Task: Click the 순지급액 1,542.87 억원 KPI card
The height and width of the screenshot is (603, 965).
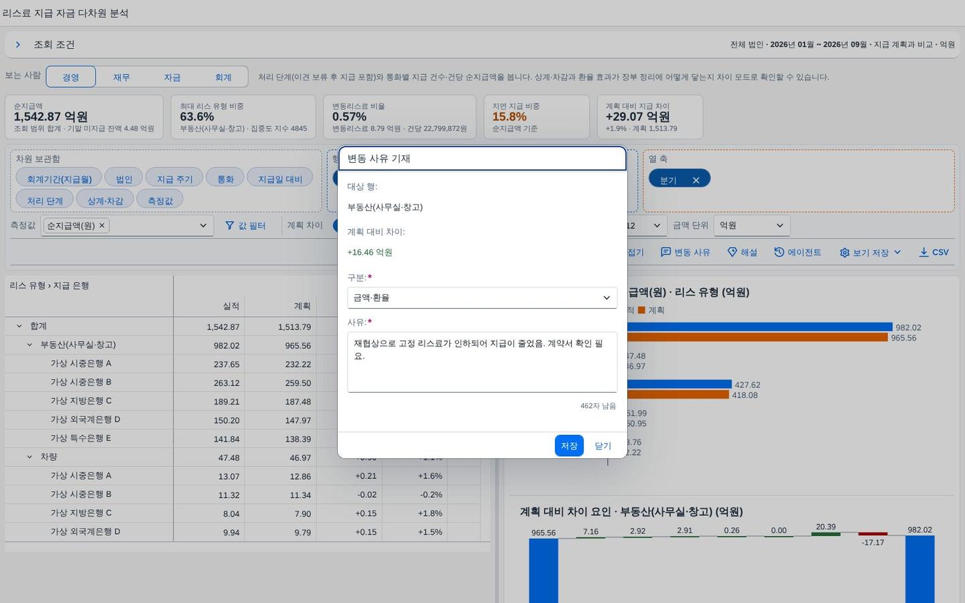Action: click(84, 117)
